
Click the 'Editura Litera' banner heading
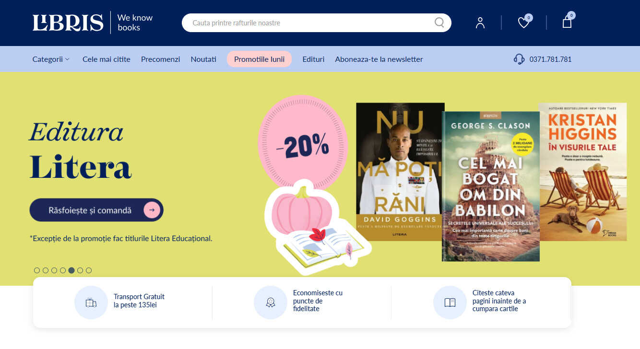[x=81, y=151]
